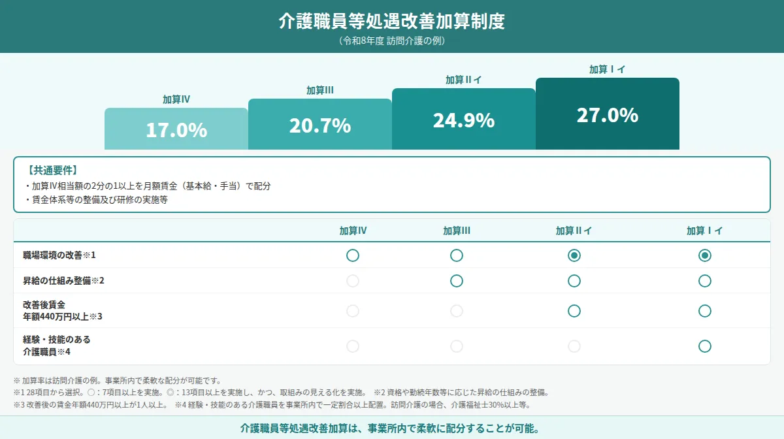Screen dimensions: 784x439
Task: Click the footnote 加算率は訪問介護の例
Action: click(x=118, y=380)
